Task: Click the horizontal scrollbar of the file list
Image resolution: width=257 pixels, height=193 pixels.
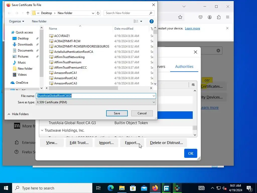Action: coord(83,88)
